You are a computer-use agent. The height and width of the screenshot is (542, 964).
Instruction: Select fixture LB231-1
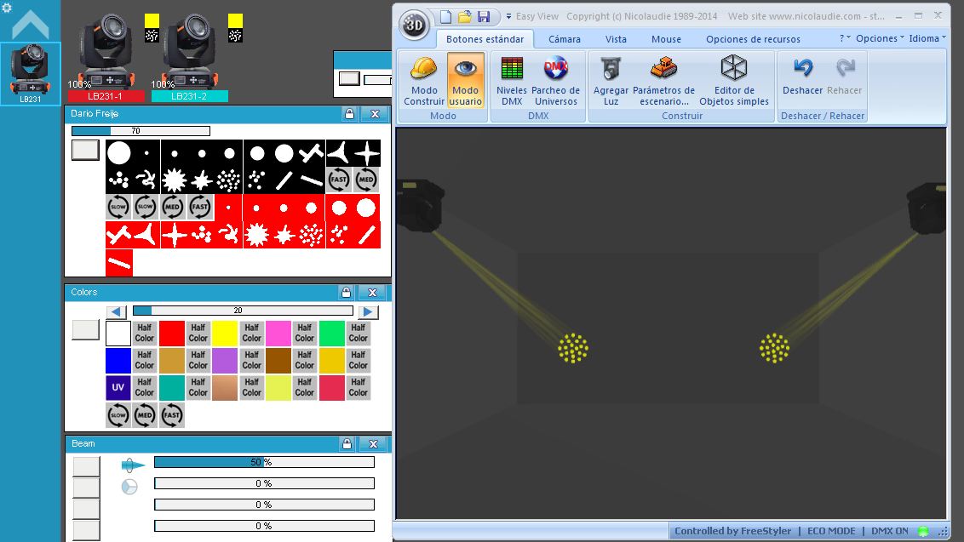(x=106, y=58)
